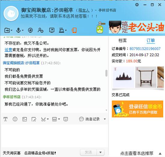Click the font format T icon
Screen dimensions: 165x157
(5, 119)
